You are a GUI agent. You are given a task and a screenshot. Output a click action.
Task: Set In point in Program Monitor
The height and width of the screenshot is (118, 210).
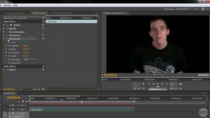[135, 84]
